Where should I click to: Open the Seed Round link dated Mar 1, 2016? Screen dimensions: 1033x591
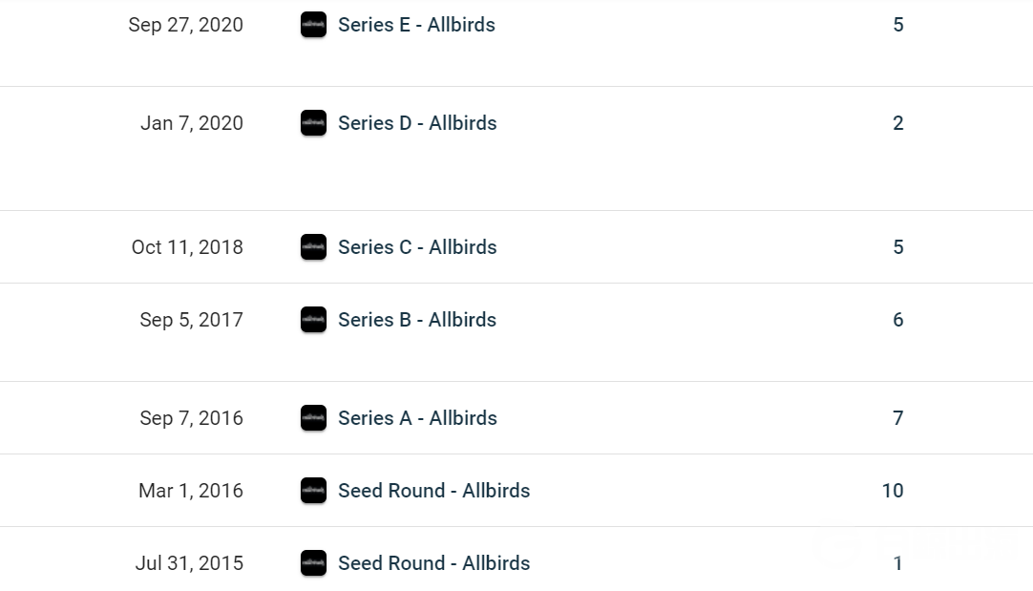coord(433,491)
